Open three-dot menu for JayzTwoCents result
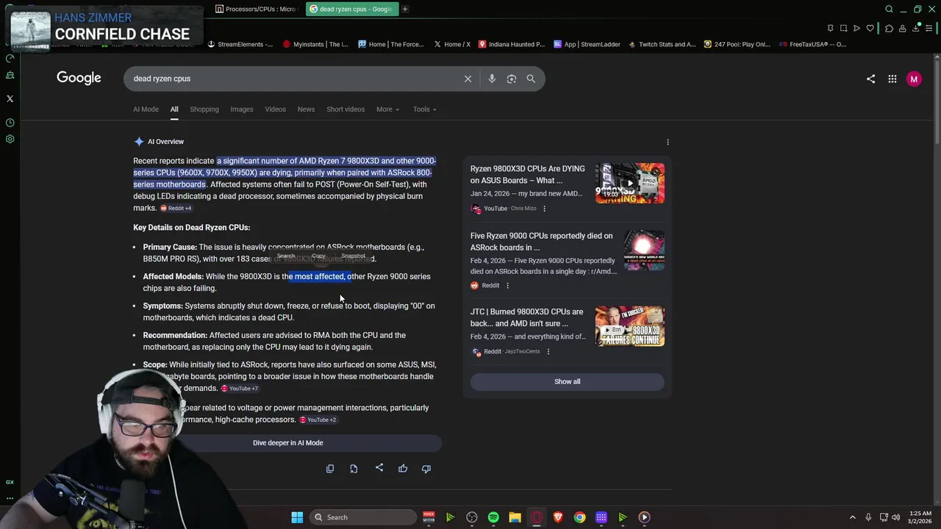 tap(548, 352)
